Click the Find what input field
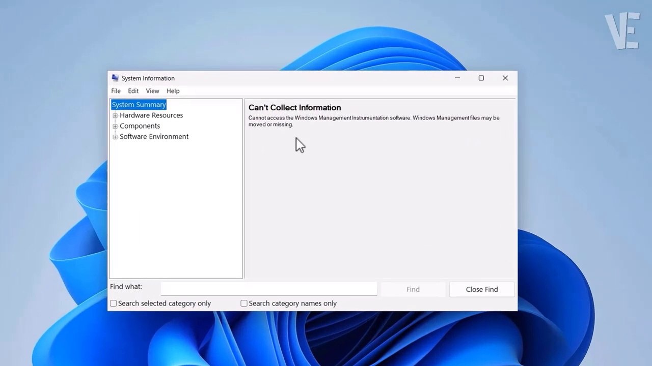 (x=269, y=289)
